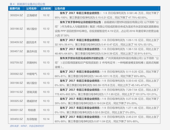Viewport: 170px width, 130px height.
Task: Click stock code 300457.SZ
Action: pyautogui.click(x=17, y=51)
